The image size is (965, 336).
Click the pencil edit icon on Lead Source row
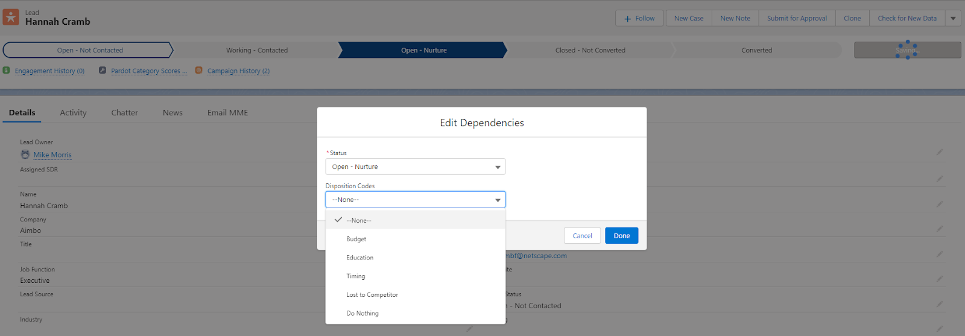(940, 304)
